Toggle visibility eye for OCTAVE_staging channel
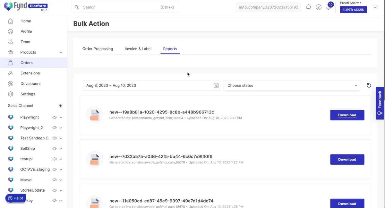The width and height of the screenshot is (385, 208). point(55,169)
